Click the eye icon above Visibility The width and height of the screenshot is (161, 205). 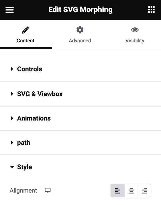click(135, 30)
